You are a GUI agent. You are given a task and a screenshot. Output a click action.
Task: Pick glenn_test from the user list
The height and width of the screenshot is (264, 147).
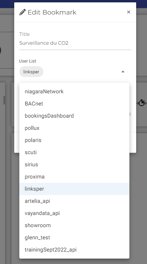click(x=74, y=238)
